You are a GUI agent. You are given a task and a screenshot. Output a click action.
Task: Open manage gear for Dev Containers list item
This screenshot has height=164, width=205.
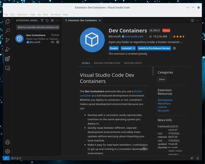coord(58,42)
